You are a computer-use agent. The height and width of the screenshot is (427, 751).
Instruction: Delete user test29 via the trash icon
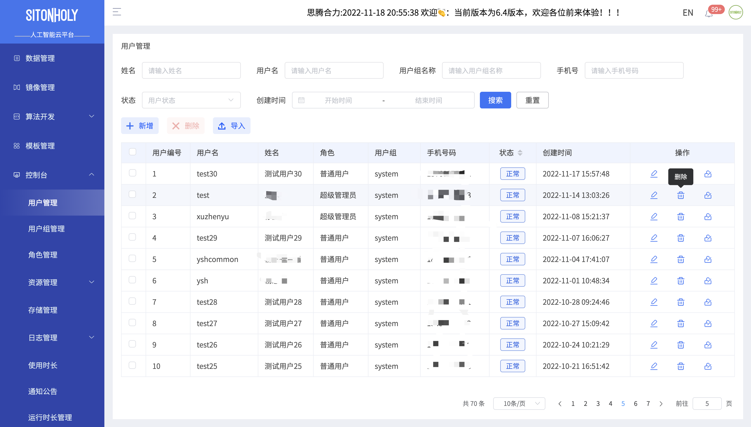(681, 238)
